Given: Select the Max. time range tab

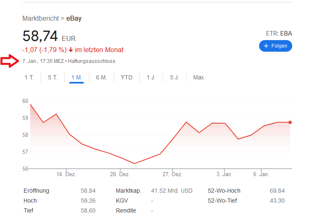Looking at the screenshot, I should [x=199, y=77].
